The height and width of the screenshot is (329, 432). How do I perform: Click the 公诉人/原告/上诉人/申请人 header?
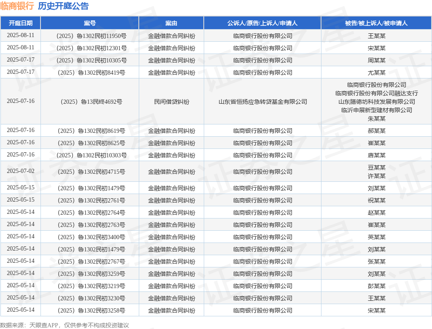click(x=262, y=23)
